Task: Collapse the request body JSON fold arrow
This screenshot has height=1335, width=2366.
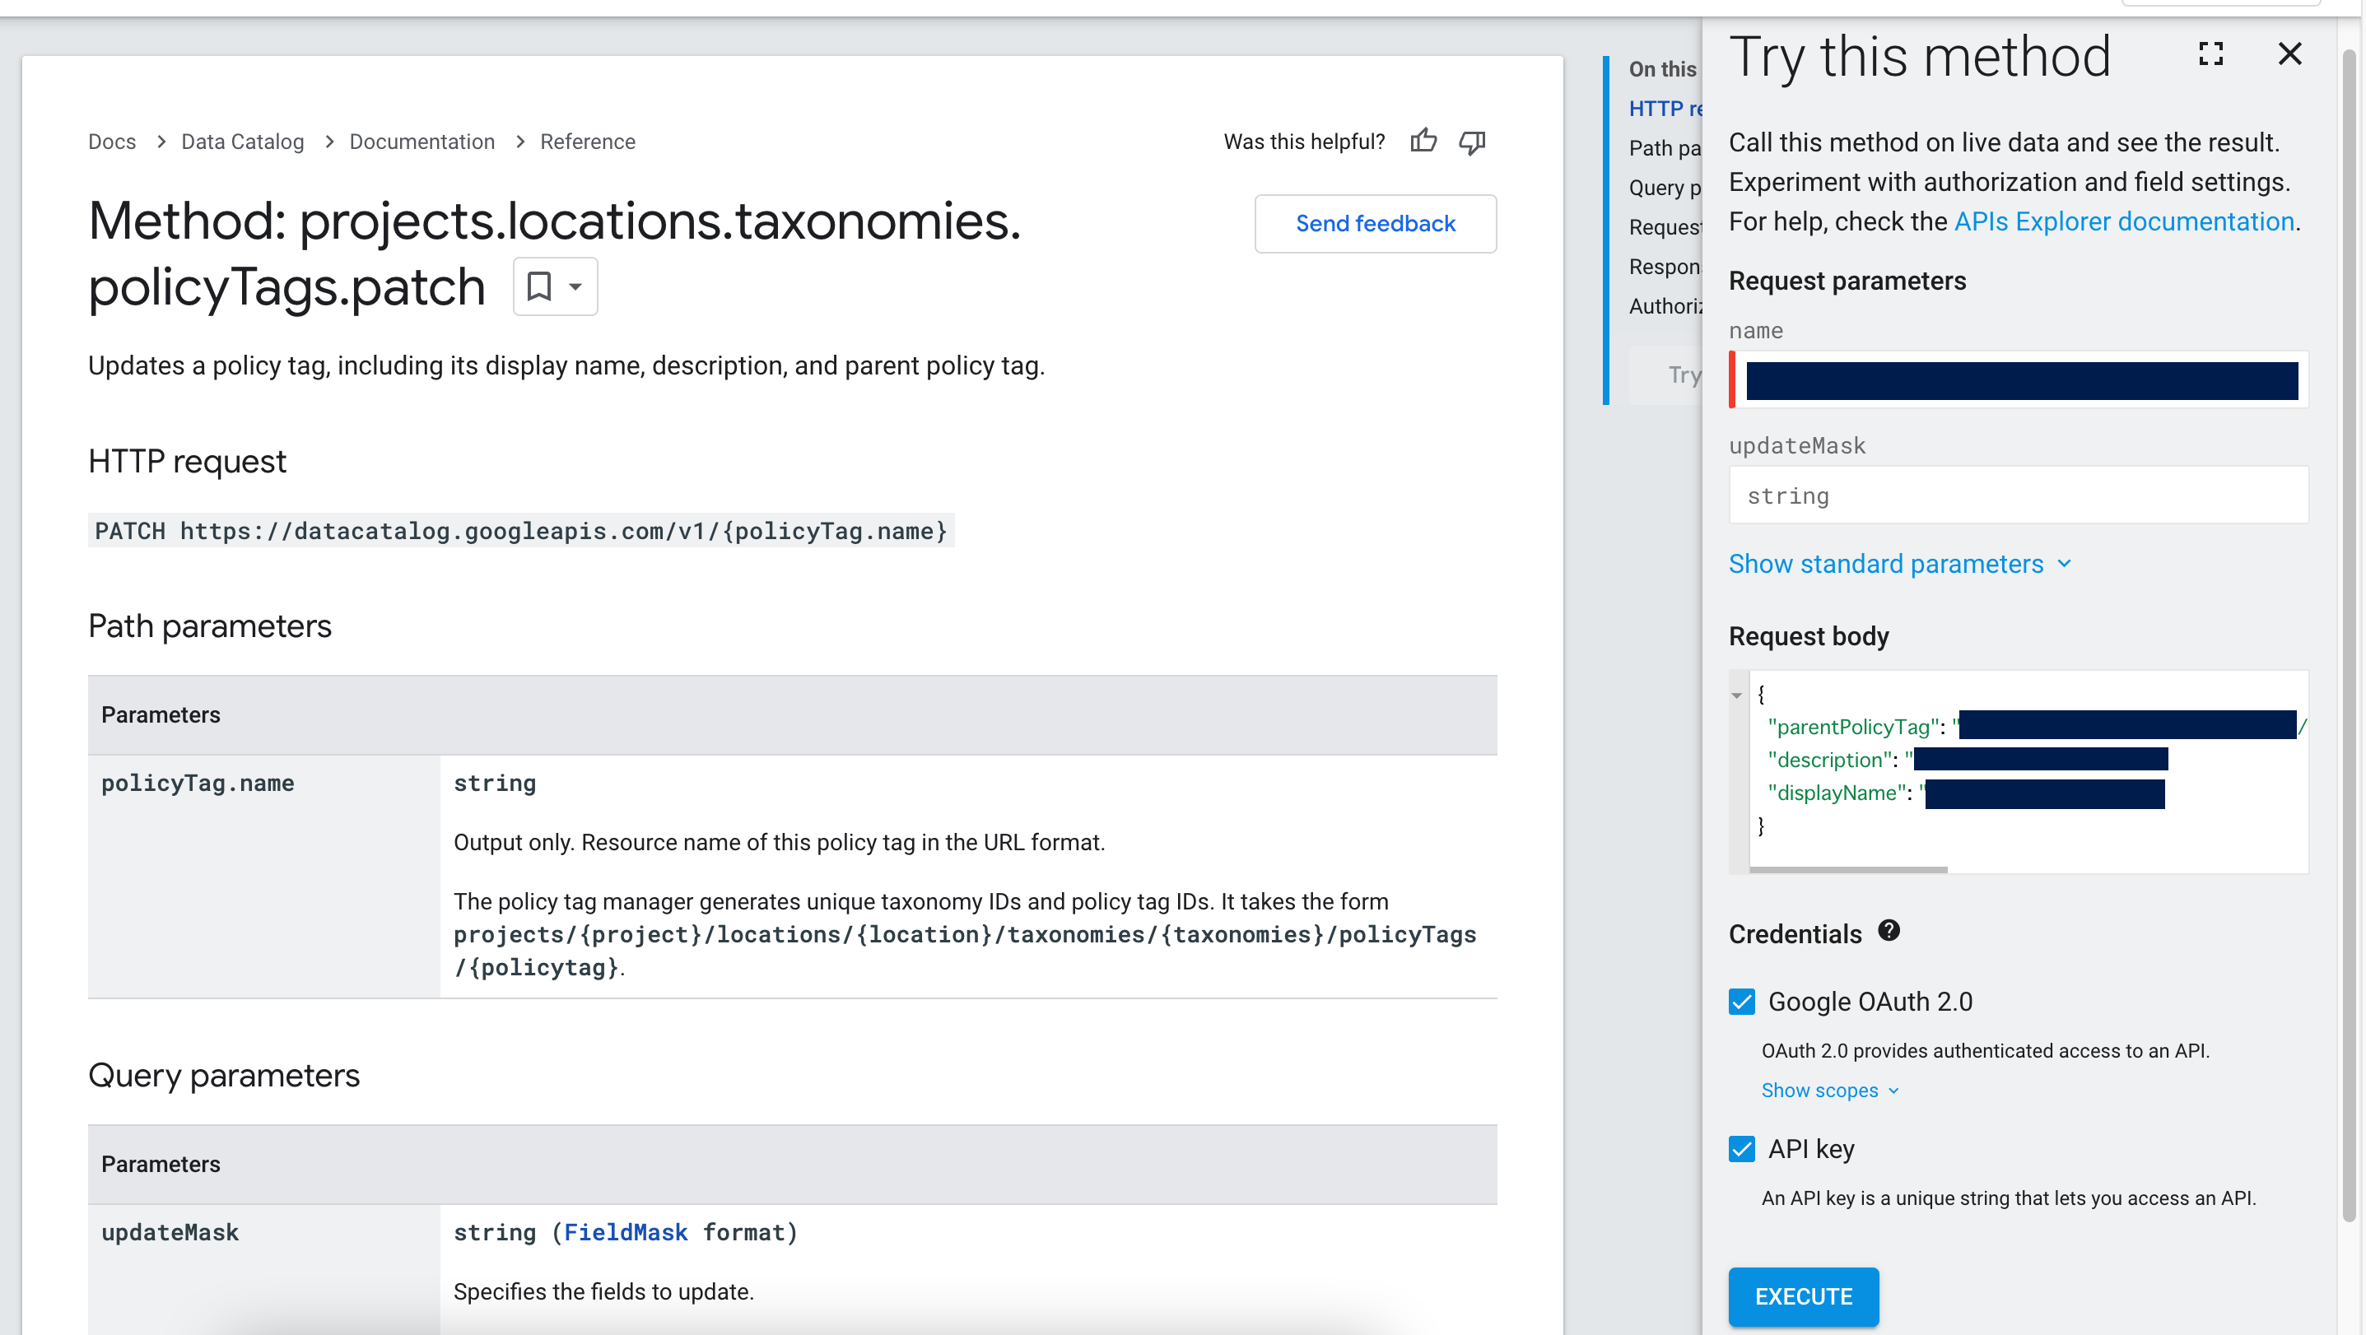Action: tap(1736, 695)
